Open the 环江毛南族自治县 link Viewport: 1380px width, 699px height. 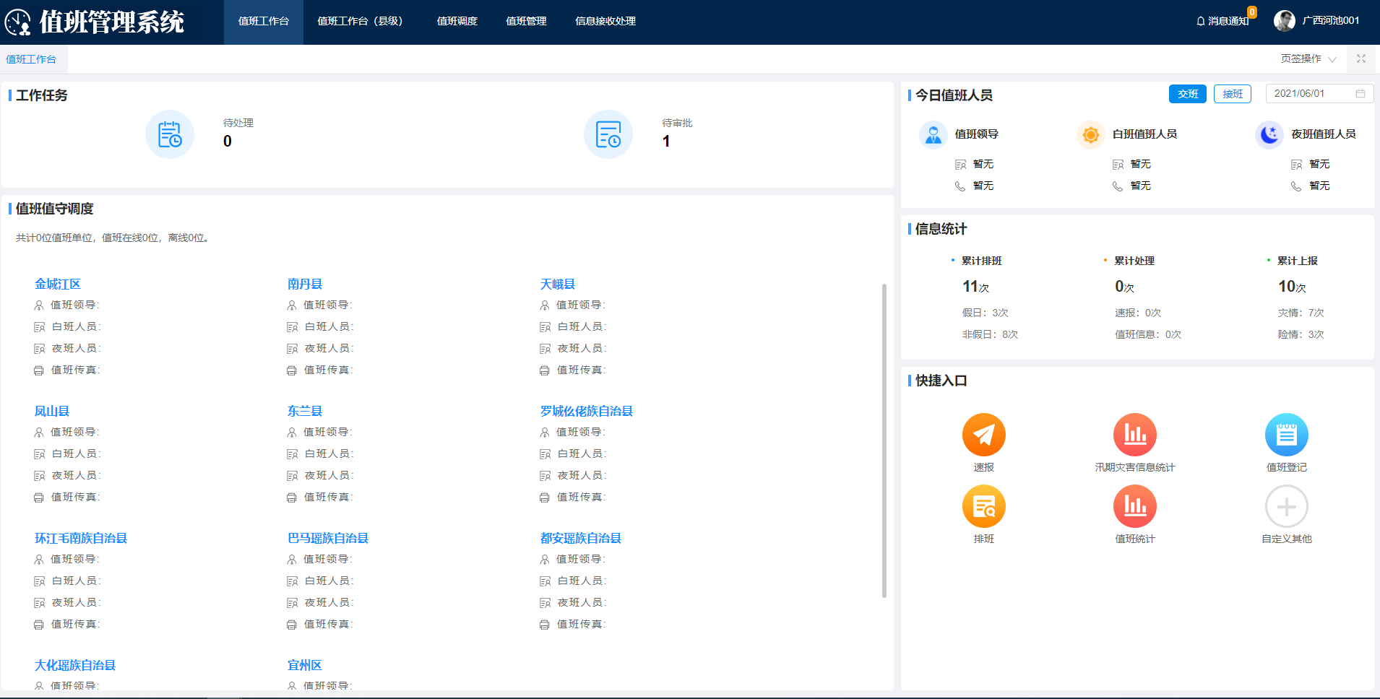(x=81, y=538)
